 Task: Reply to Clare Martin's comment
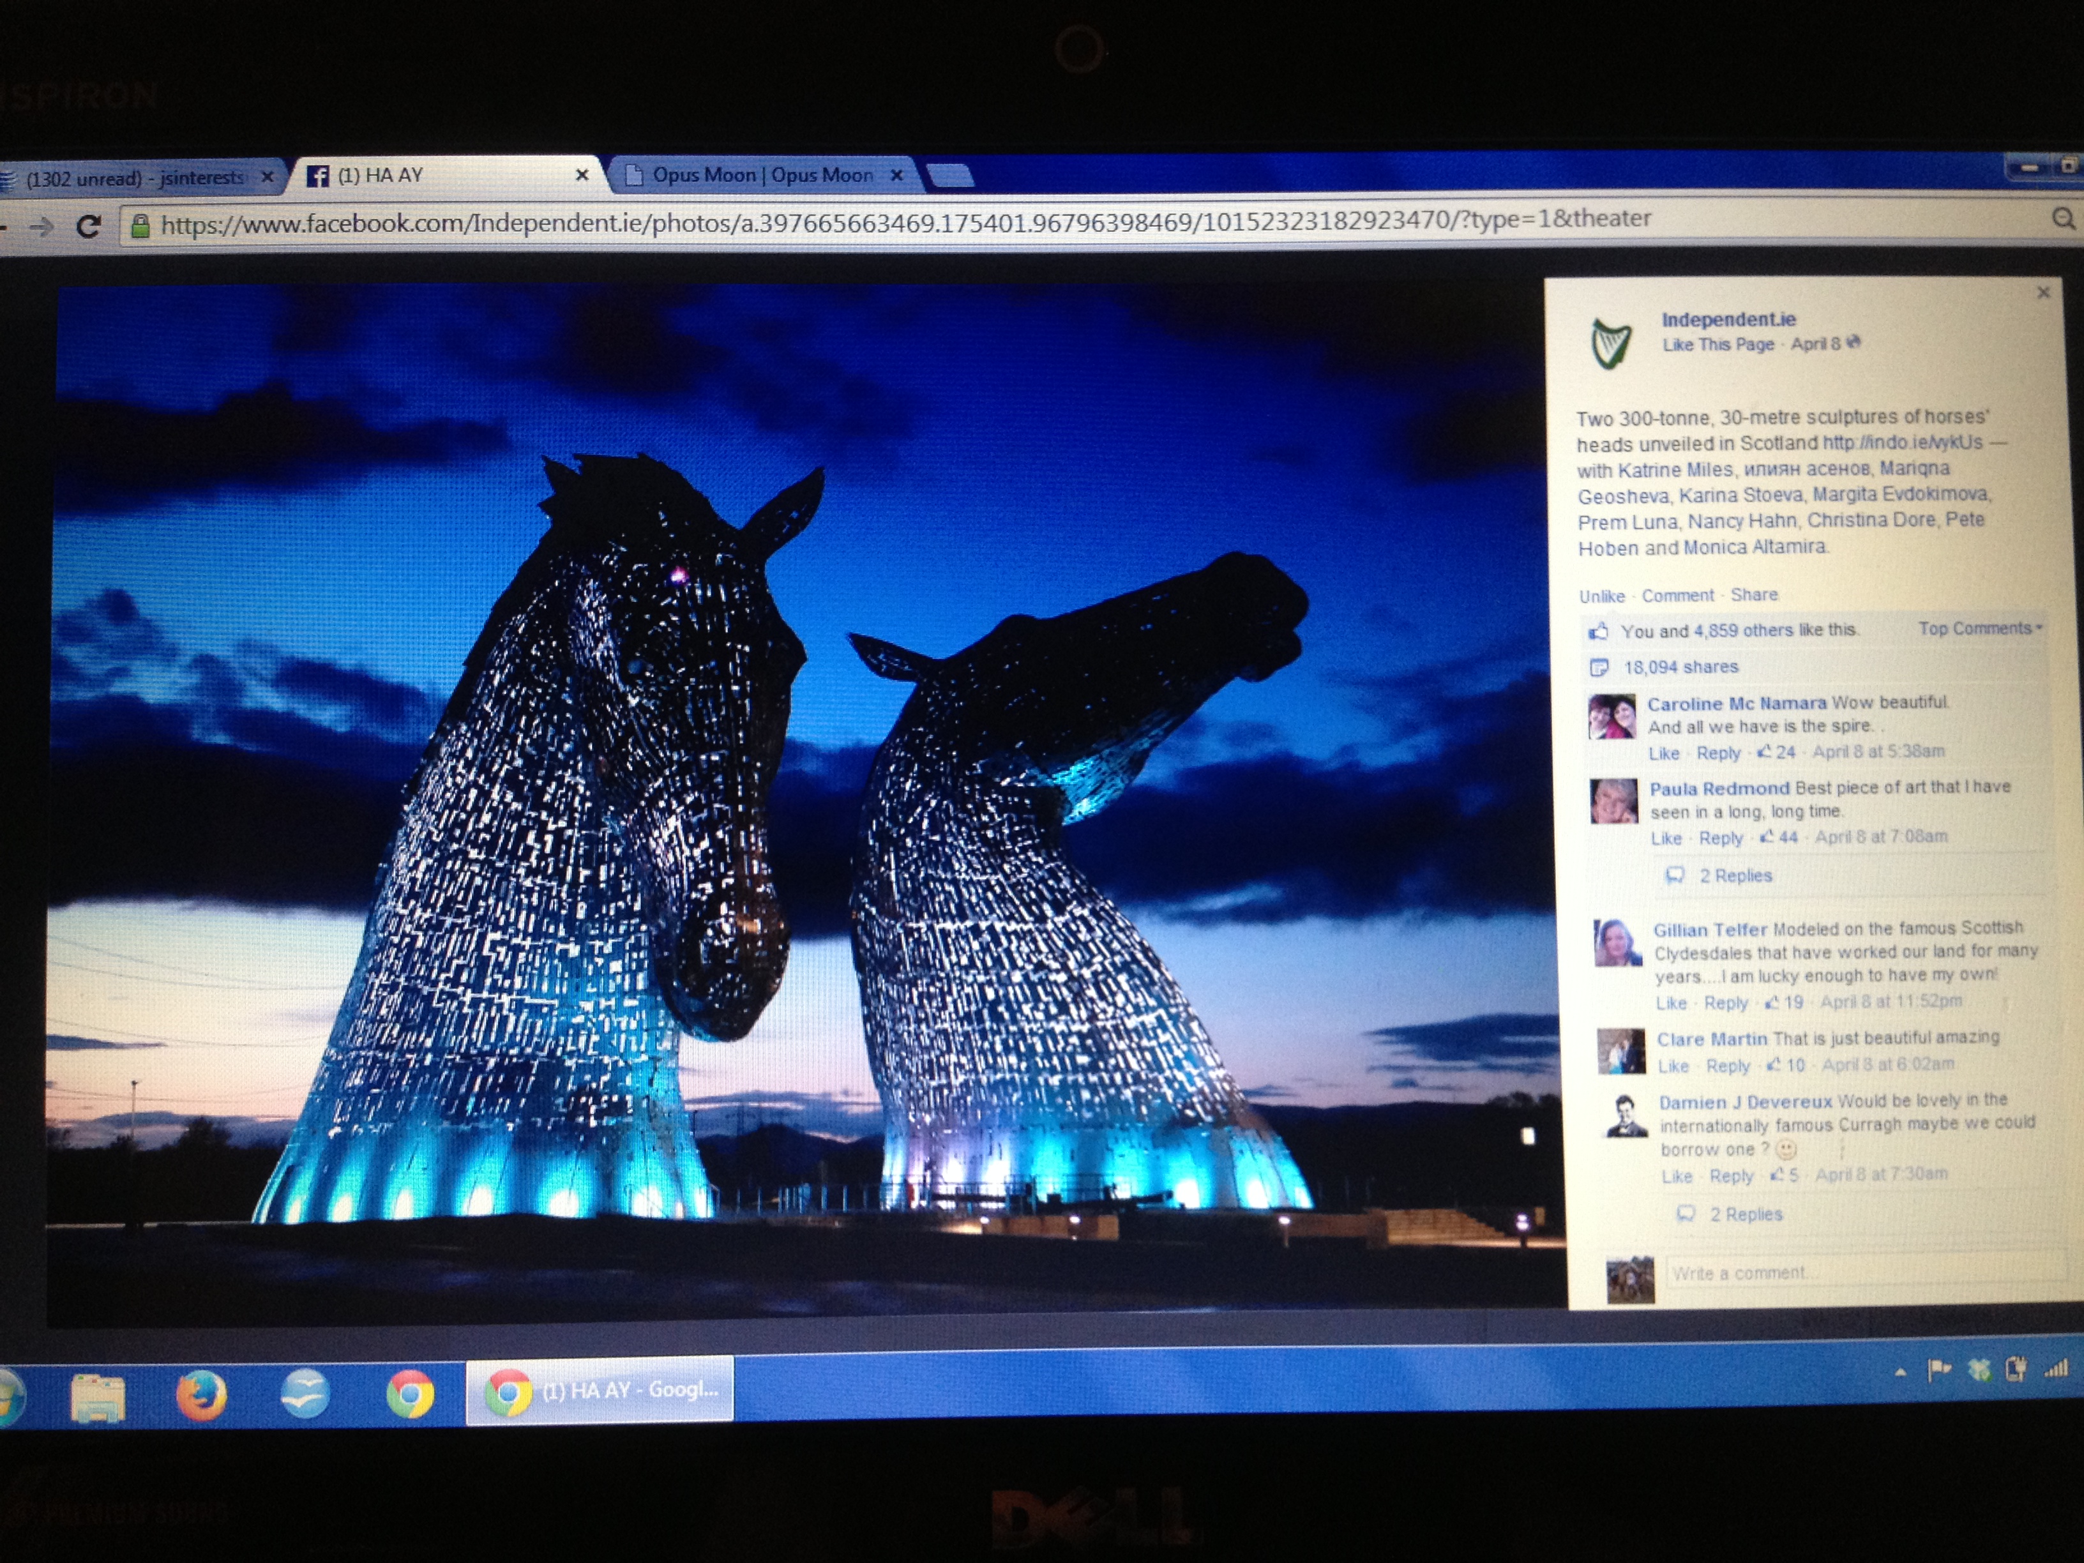pos(1728,1066)
